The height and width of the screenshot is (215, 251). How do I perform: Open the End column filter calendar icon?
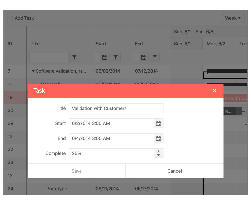(144, 57)
